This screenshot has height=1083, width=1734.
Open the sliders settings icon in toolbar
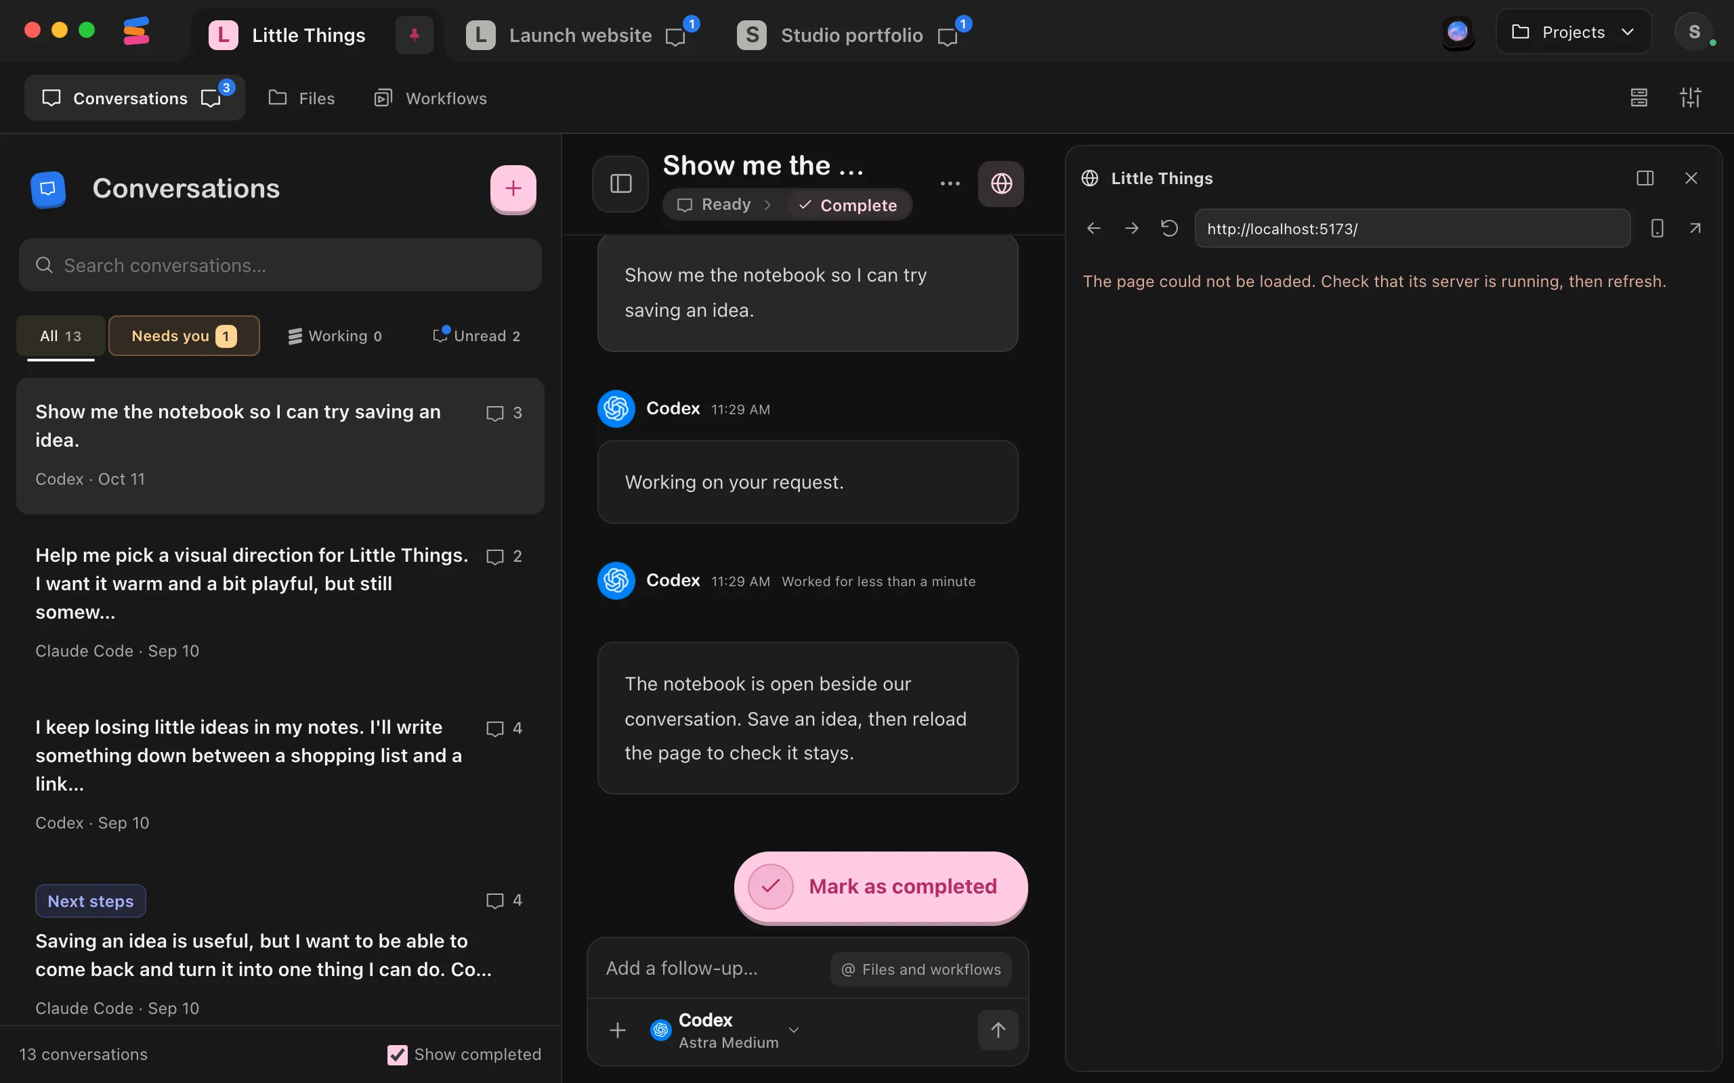[x=1690, y=97]
